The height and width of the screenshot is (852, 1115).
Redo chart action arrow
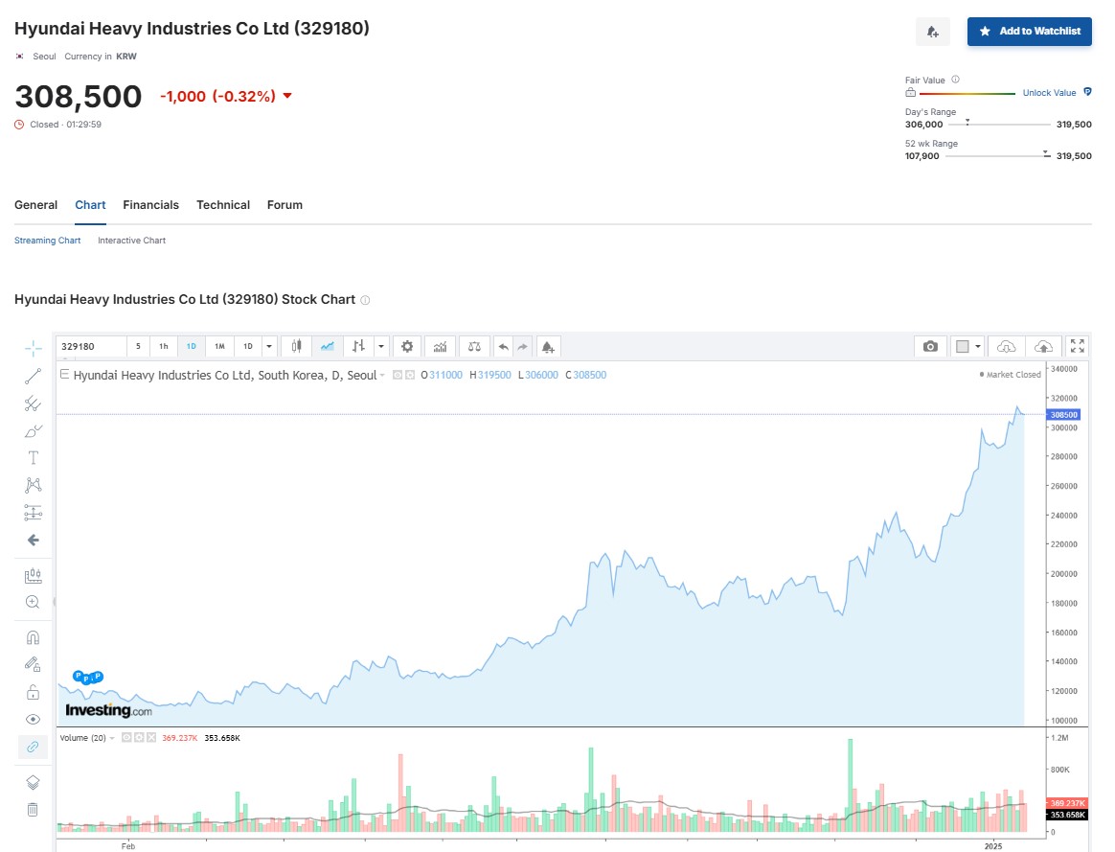pos(523,346)
